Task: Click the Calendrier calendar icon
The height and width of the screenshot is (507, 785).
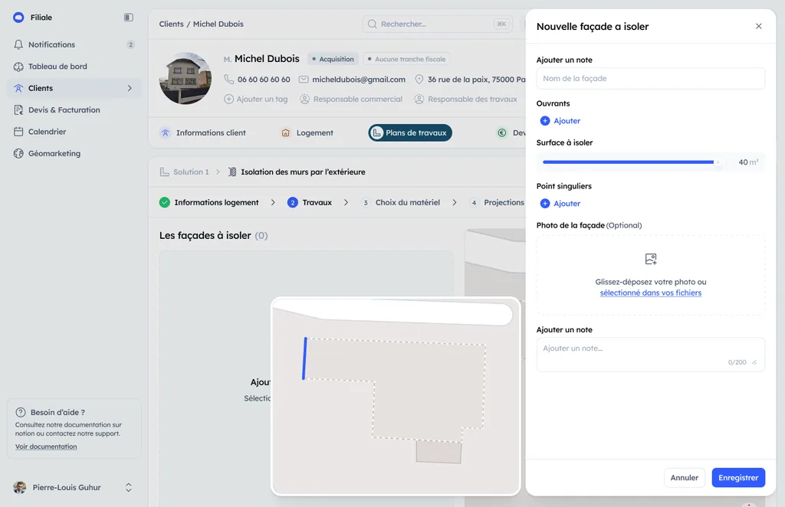Action: click(18, 132)
